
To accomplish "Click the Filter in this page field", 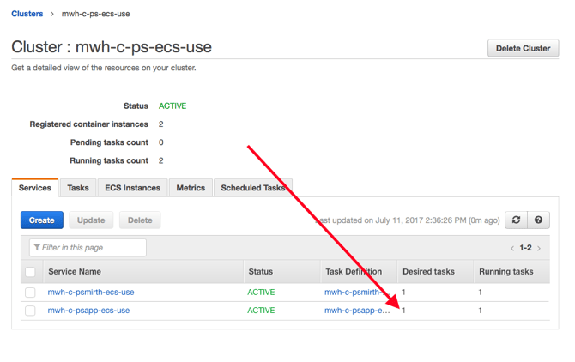I will [x=88, y=248].
